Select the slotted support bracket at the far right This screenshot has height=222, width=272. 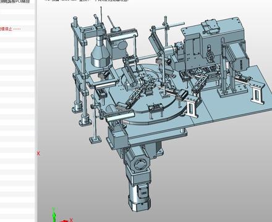pos(257,94)
